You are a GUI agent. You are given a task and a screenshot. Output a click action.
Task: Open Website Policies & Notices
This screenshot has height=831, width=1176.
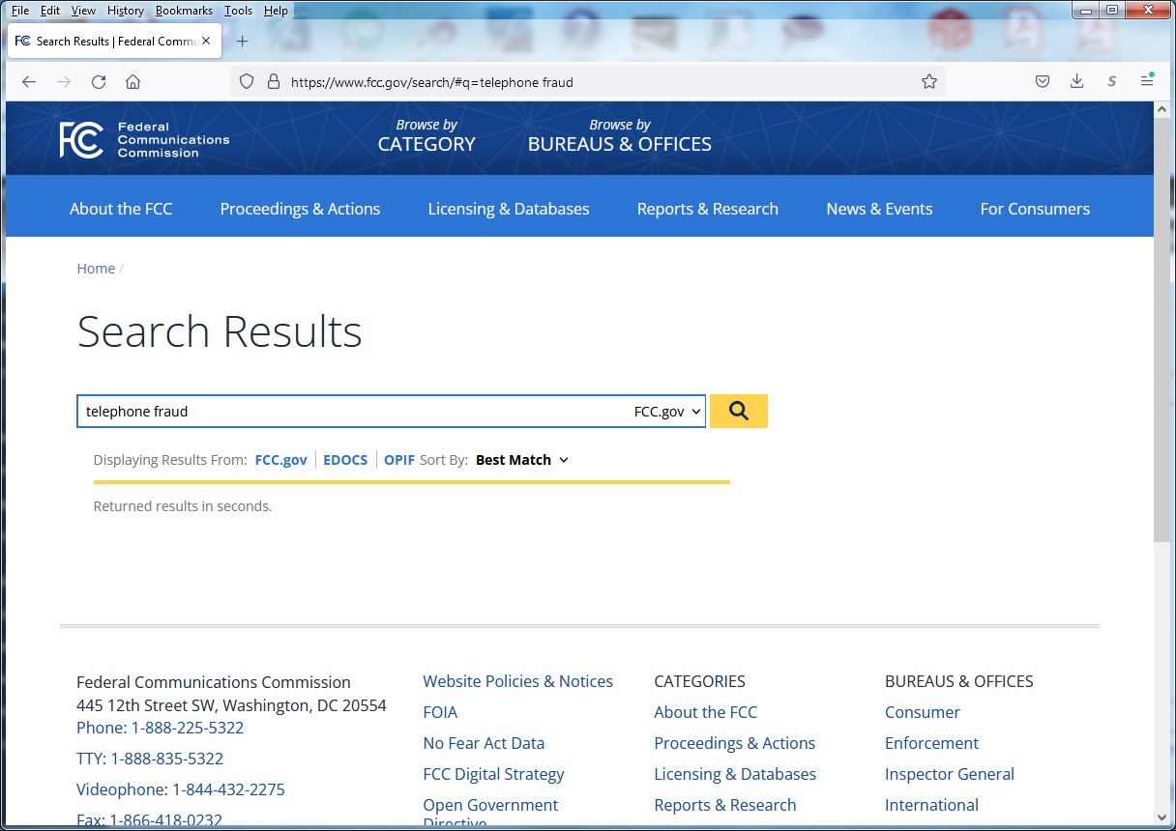(517, 681)
